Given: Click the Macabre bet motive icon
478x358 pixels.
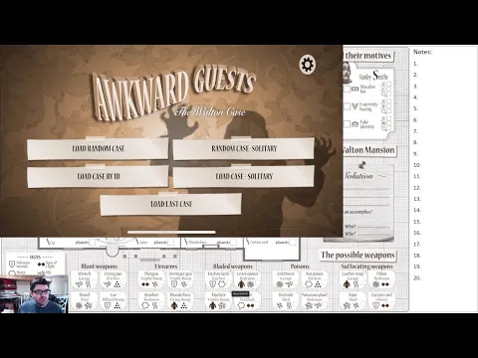Looking at the screenshot, I should tap(355, 89).
